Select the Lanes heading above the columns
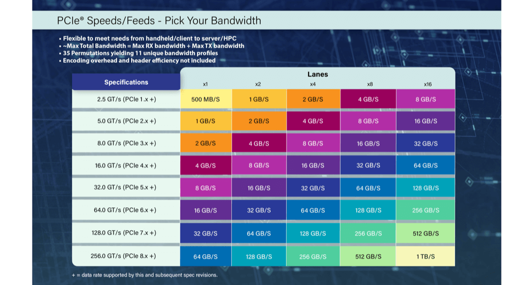Viewport: 523px width, 285px height. click(x=317, y=74)
